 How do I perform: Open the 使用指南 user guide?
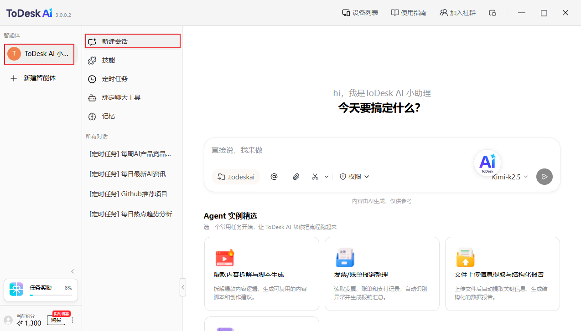tap(409, 13)
